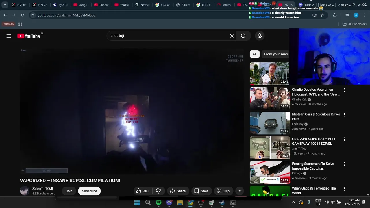Switch to the Judge browser tab
Screen dimensions: 370x208
(81, 5)
